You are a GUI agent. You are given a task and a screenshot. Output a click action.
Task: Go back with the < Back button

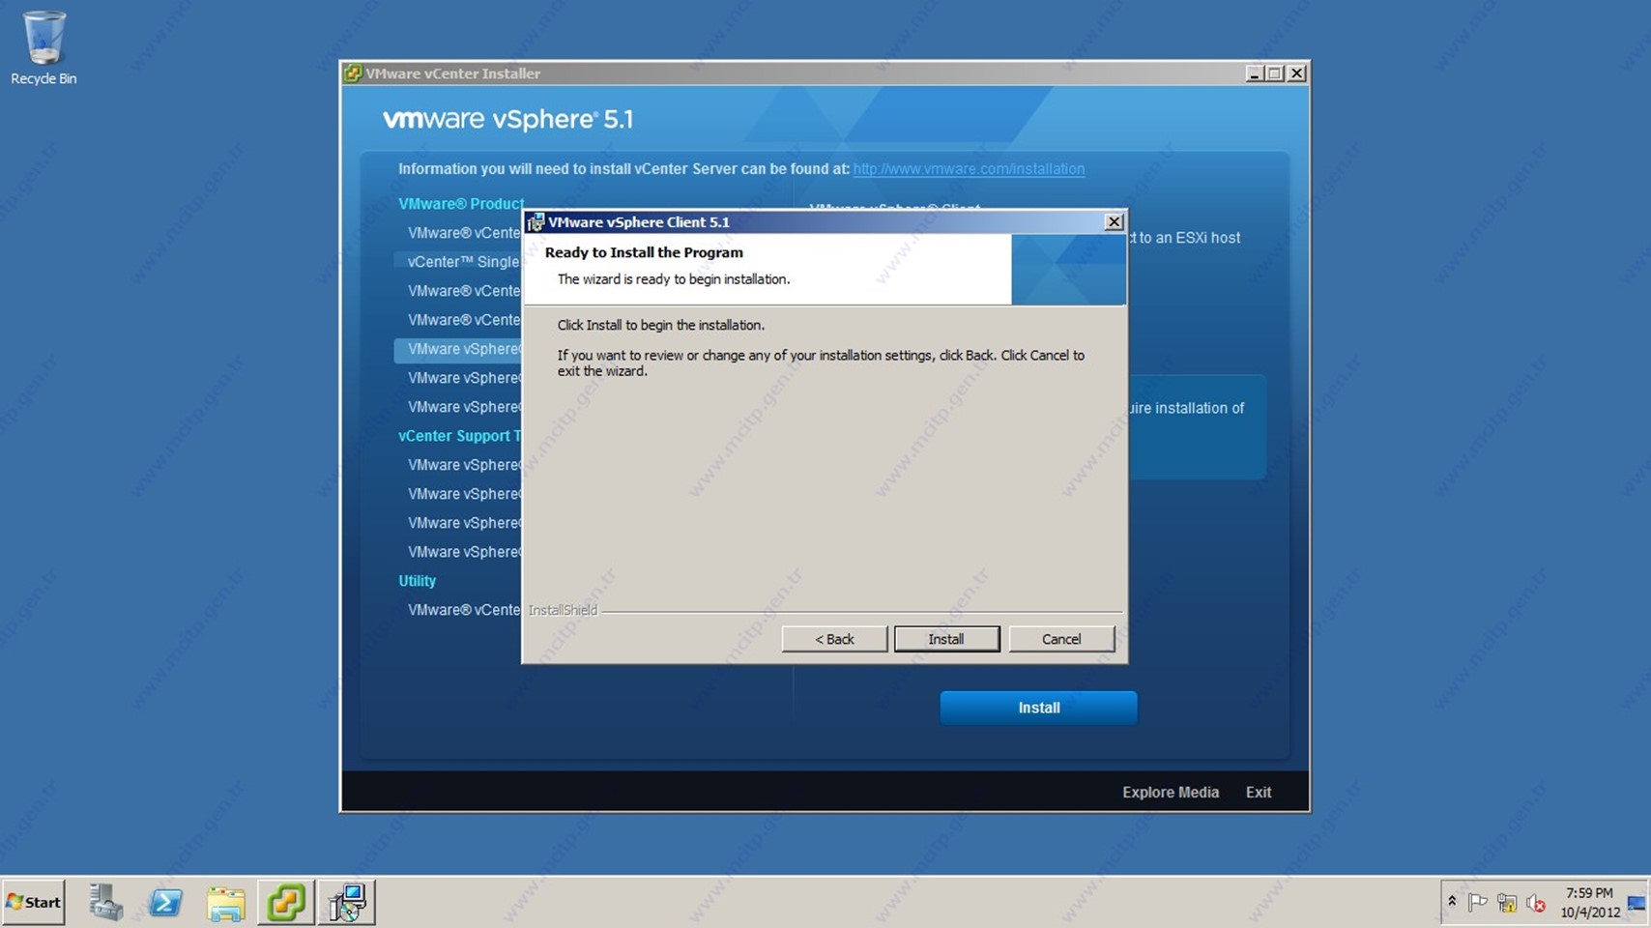tap(834, 639)
